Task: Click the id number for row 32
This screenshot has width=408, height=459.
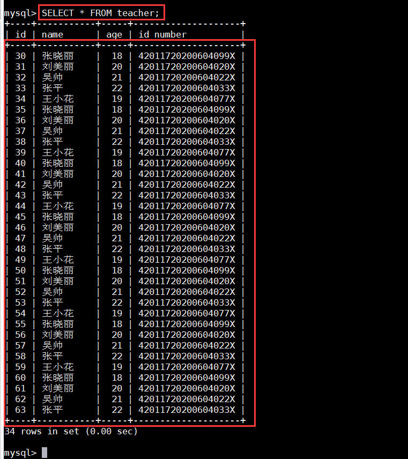Action: click(x=187, y=77)
